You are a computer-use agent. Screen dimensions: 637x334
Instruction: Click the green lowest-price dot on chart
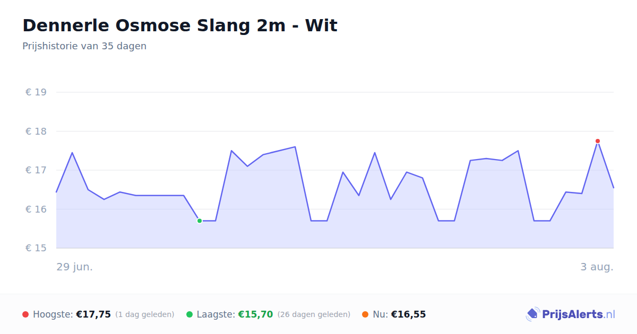(200, 221)
